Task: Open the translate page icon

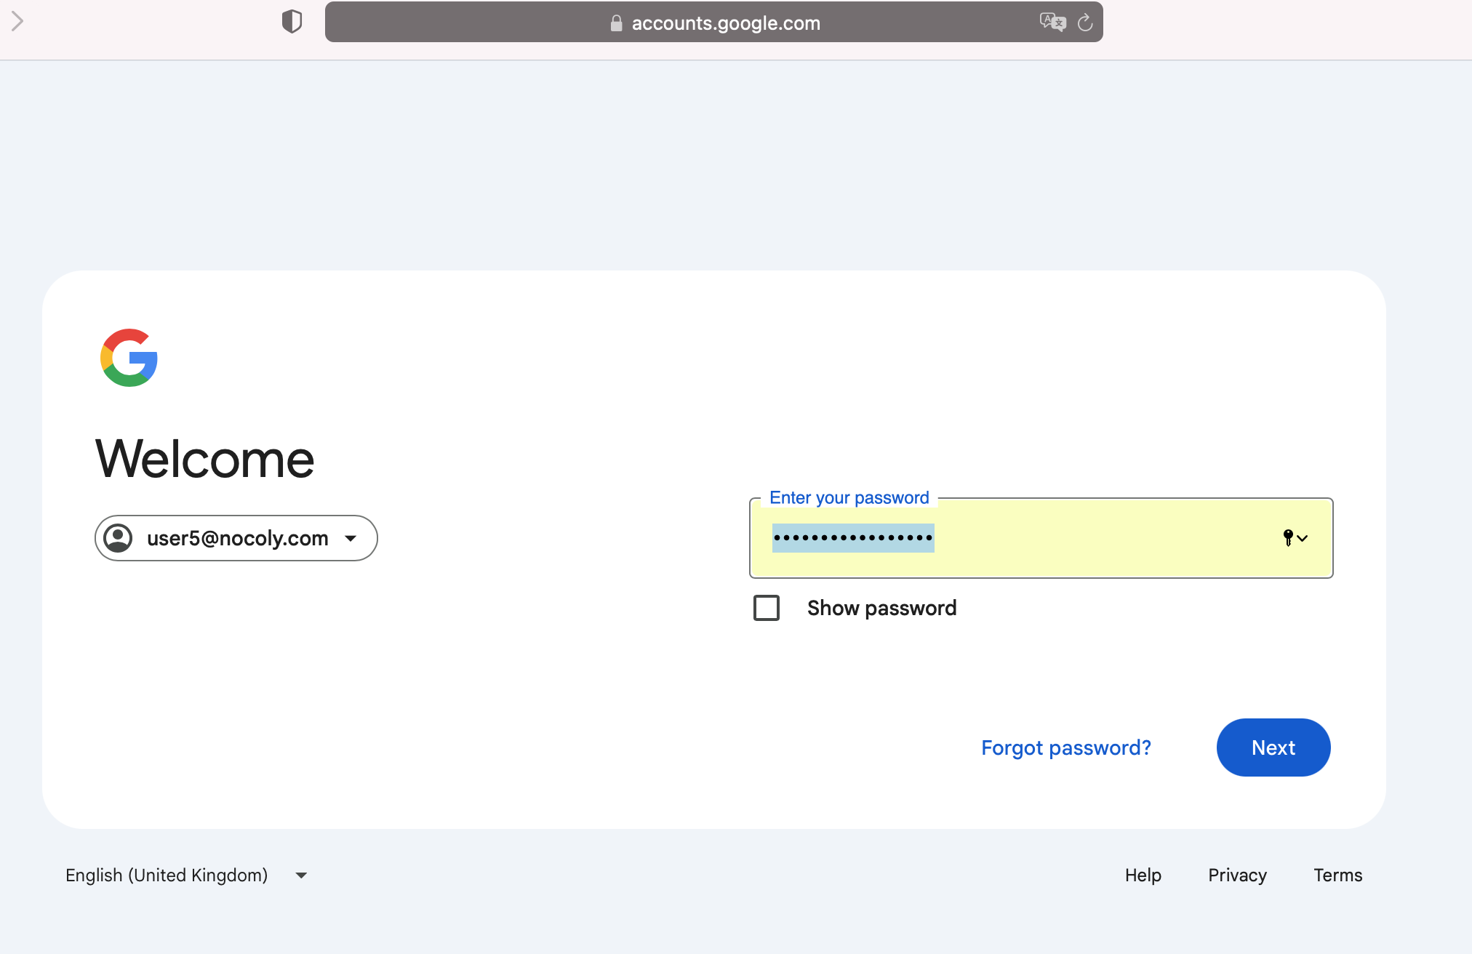Action: coord(1052,23)
